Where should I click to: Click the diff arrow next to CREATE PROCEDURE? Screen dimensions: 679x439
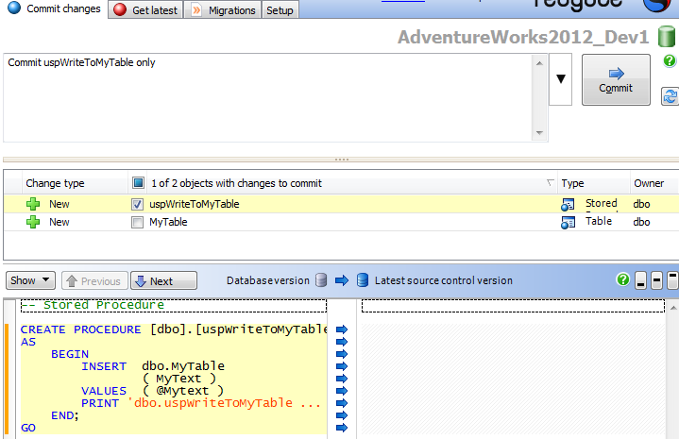click(342, 329)
